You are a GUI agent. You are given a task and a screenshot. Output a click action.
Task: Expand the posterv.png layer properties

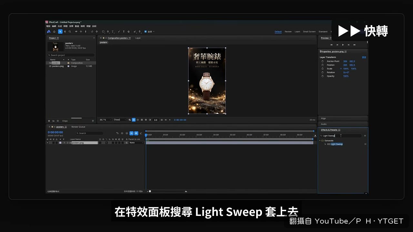click(x=67, y=143)
